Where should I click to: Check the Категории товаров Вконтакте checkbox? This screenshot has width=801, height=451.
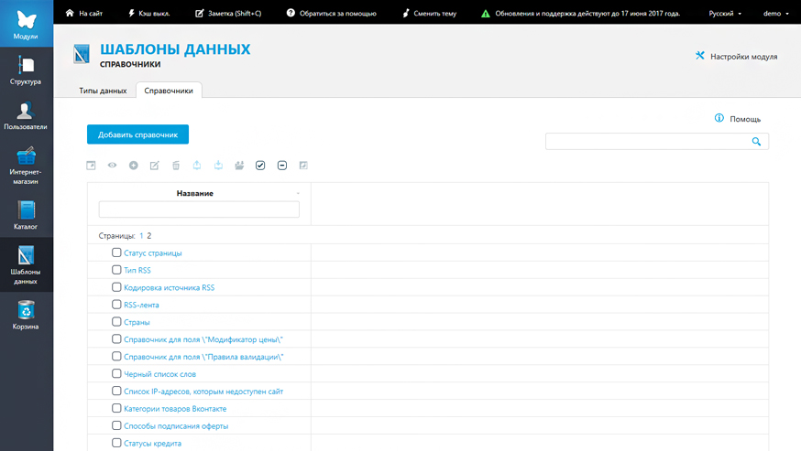pos(116,408)
